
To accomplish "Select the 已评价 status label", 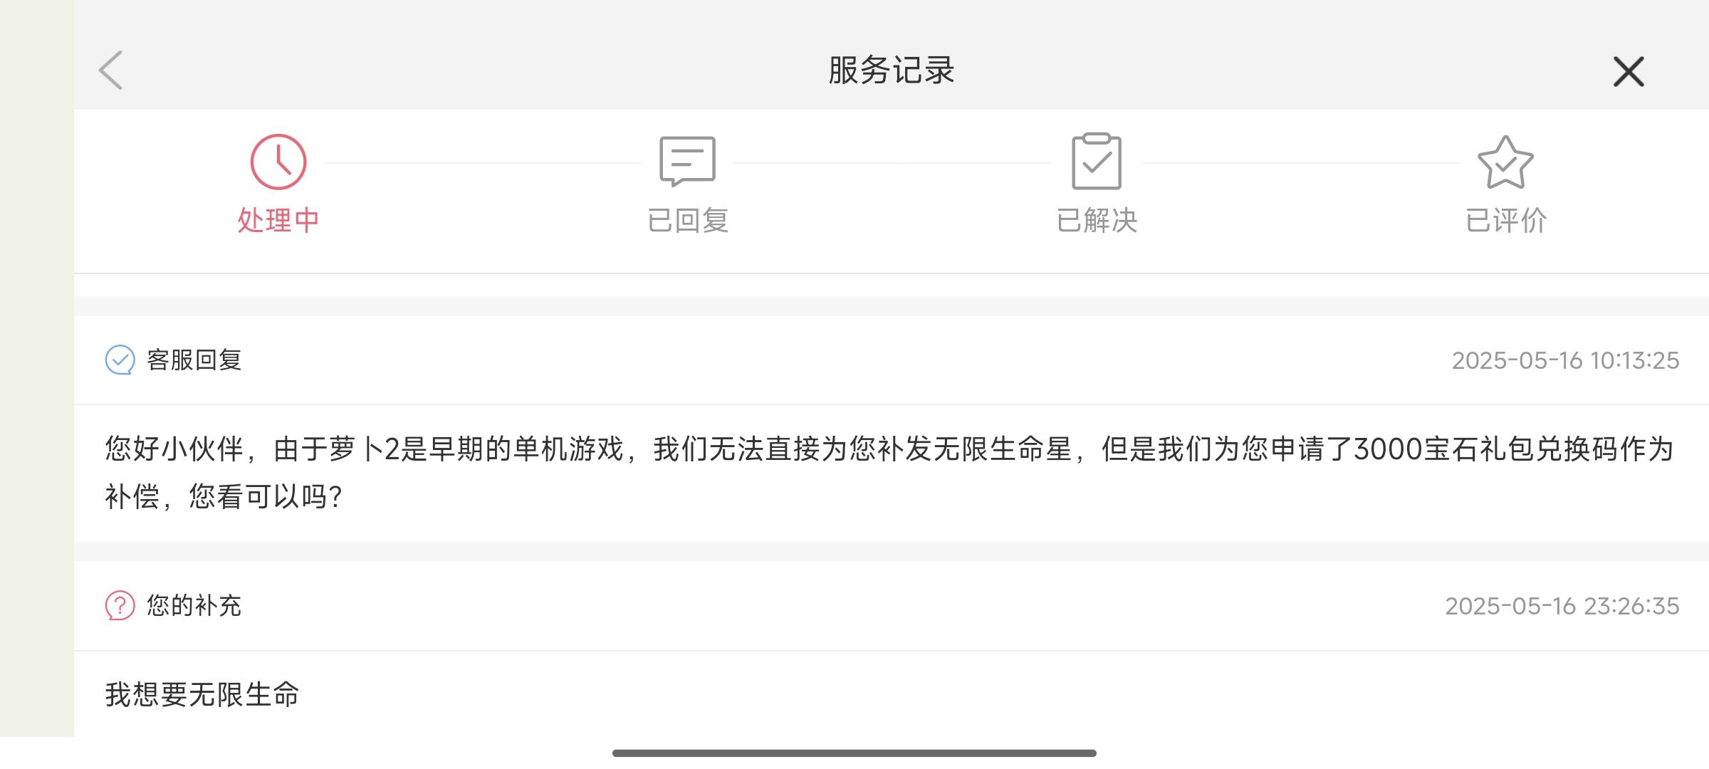I will point(1506,221).
